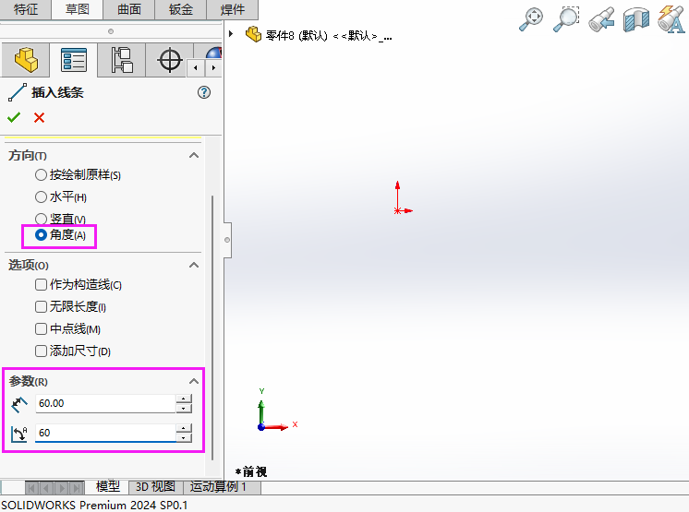Collapse the 参数(R) section
This screenshot has height=512, width=689.
point(194,381)
